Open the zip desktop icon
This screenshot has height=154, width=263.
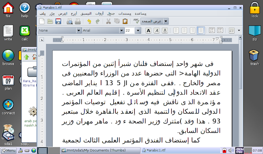[x=255, y=33]
